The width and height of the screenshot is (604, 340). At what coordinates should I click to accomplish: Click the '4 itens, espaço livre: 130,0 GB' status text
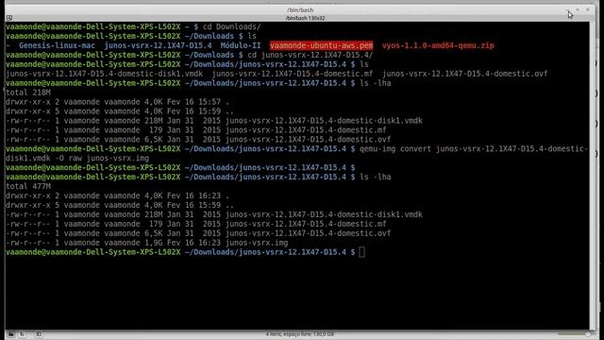(x=300, y=334)
